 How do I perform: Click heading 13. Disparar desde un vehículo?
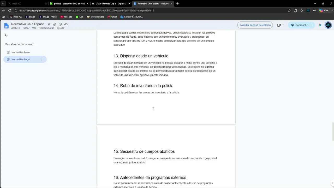[141, 56]
